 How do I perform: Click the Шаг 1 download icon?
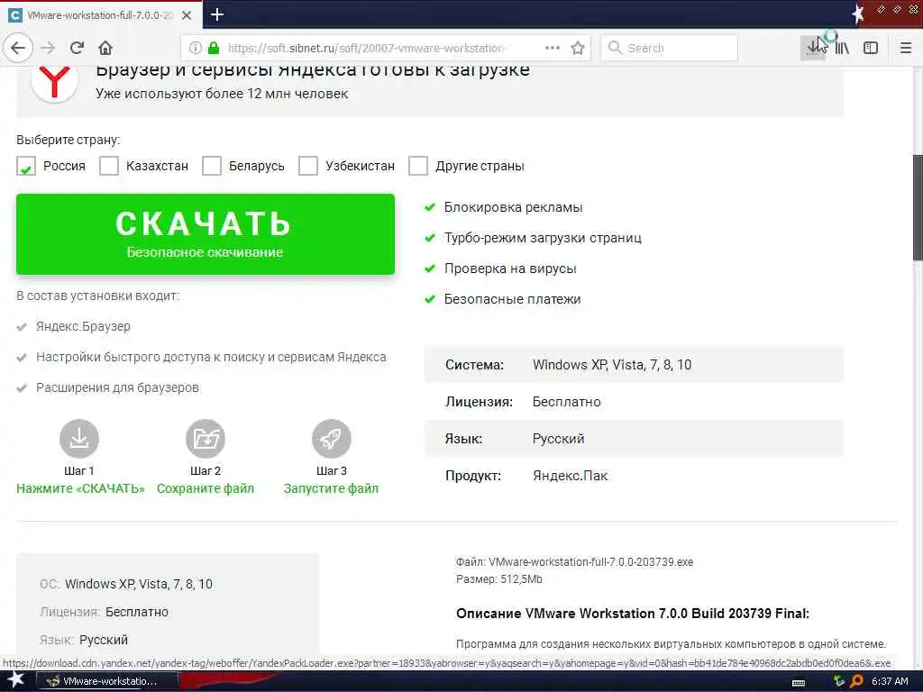click(x=79, y=439)
